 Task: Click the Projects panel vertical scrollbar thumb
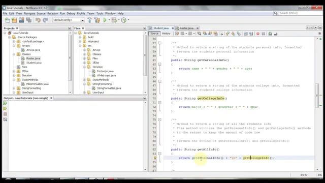(70, 57)
